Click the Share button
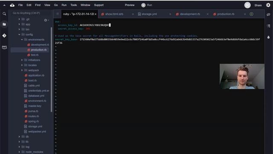 [x=258, y=5]
